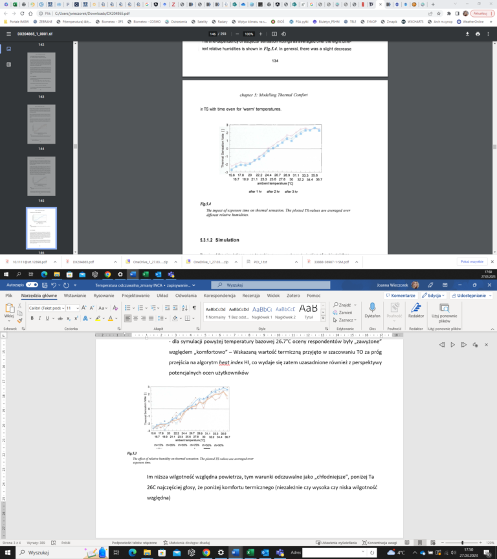
Task: Rotate the PDF page icon
Action: 284,34
